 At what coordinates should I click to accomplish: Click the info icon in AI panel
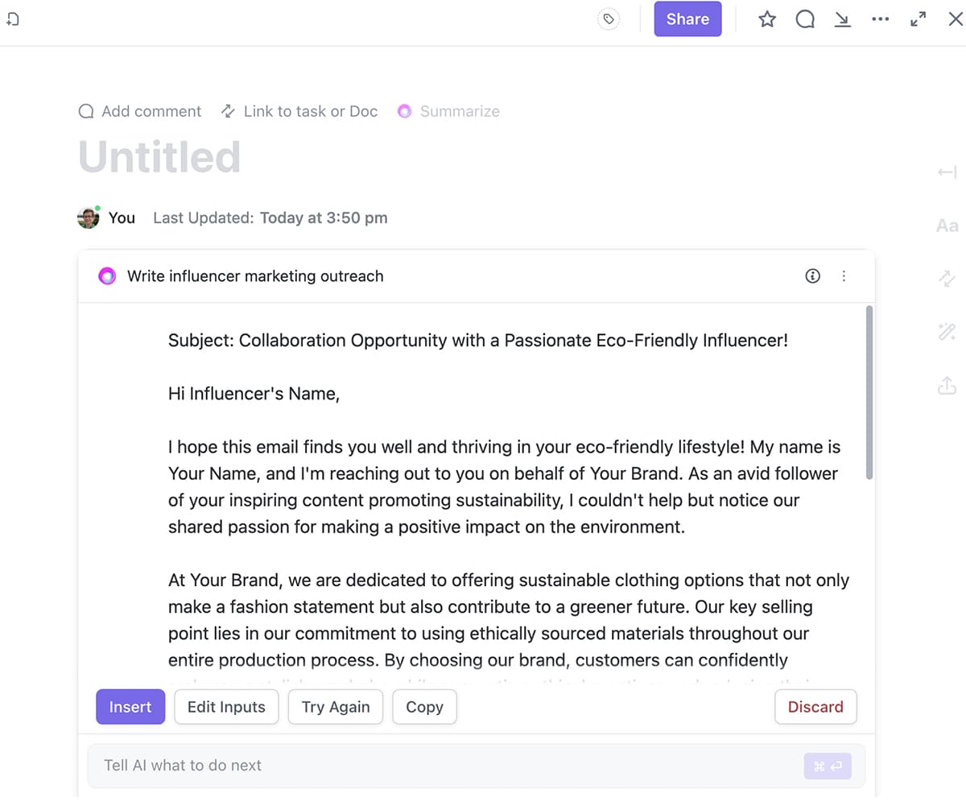click(813, 276)
